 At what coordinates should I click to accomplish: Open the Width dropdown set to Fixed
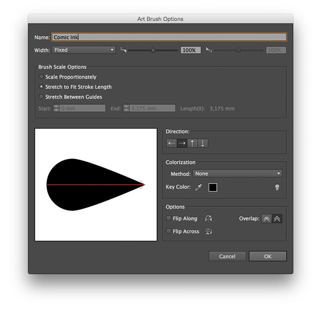[84, 50]
